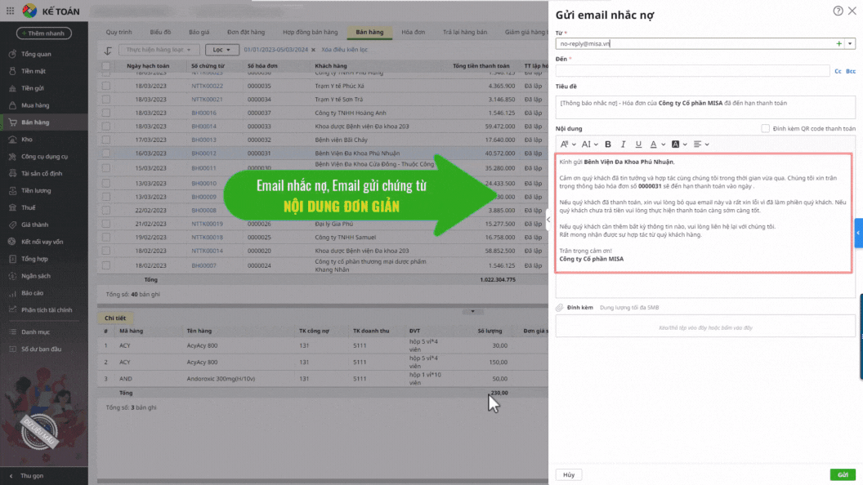This screenshot has width=863, height=485.
Task: Click the green plus to add sender email
Action: (838, 43)
